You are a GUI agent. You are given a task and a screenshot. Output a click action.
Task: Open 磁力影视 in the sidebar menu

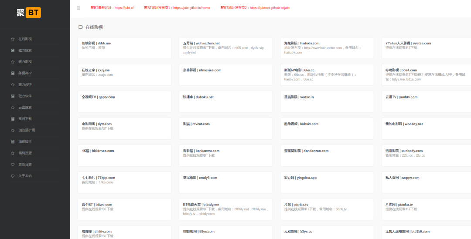click(x=25, y=62)
